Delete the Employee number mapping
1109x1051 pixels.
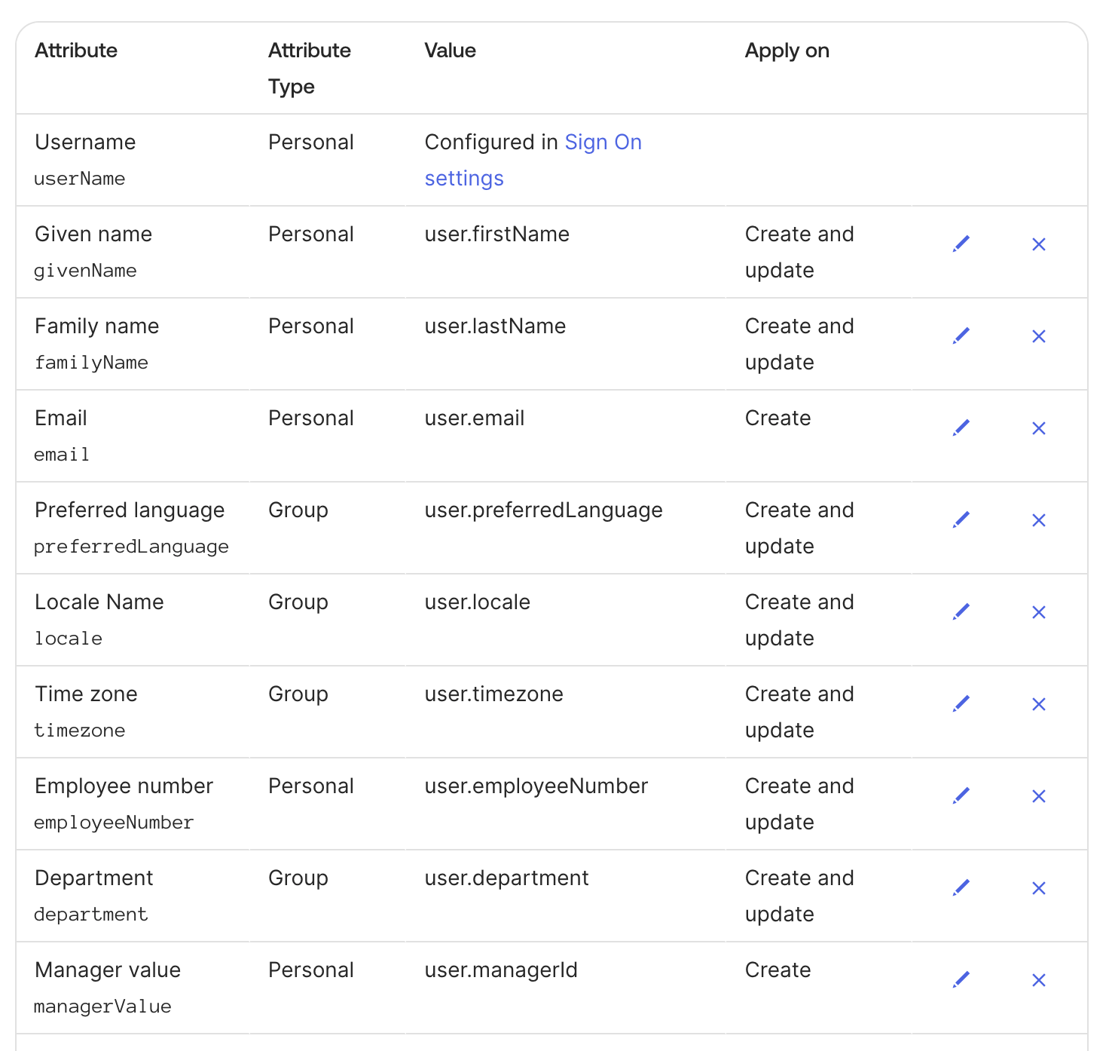[1038, 796]
